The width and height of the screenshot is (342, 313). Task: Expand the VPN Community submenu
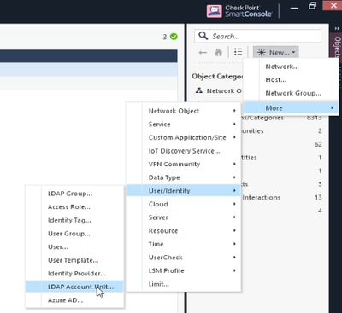(x=184, y=164)
